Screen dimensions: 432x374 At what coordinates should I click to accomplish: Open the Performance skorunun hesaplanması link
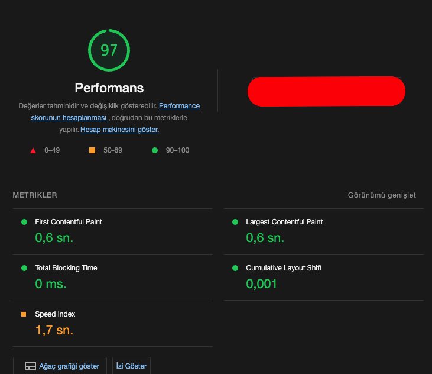click(x=115, y=112)
